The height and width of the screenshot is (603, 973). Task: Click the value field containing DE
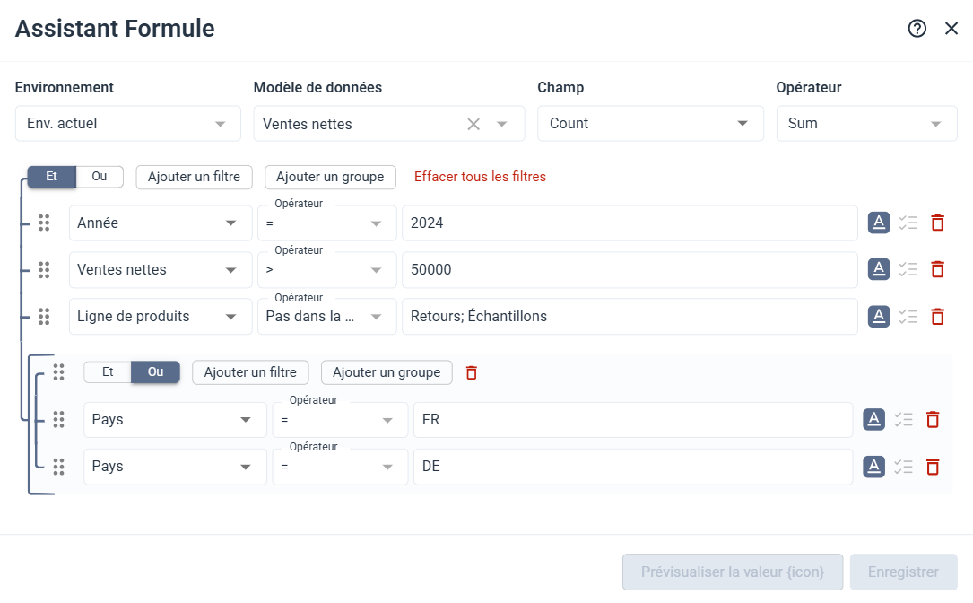tap(633, 467)
